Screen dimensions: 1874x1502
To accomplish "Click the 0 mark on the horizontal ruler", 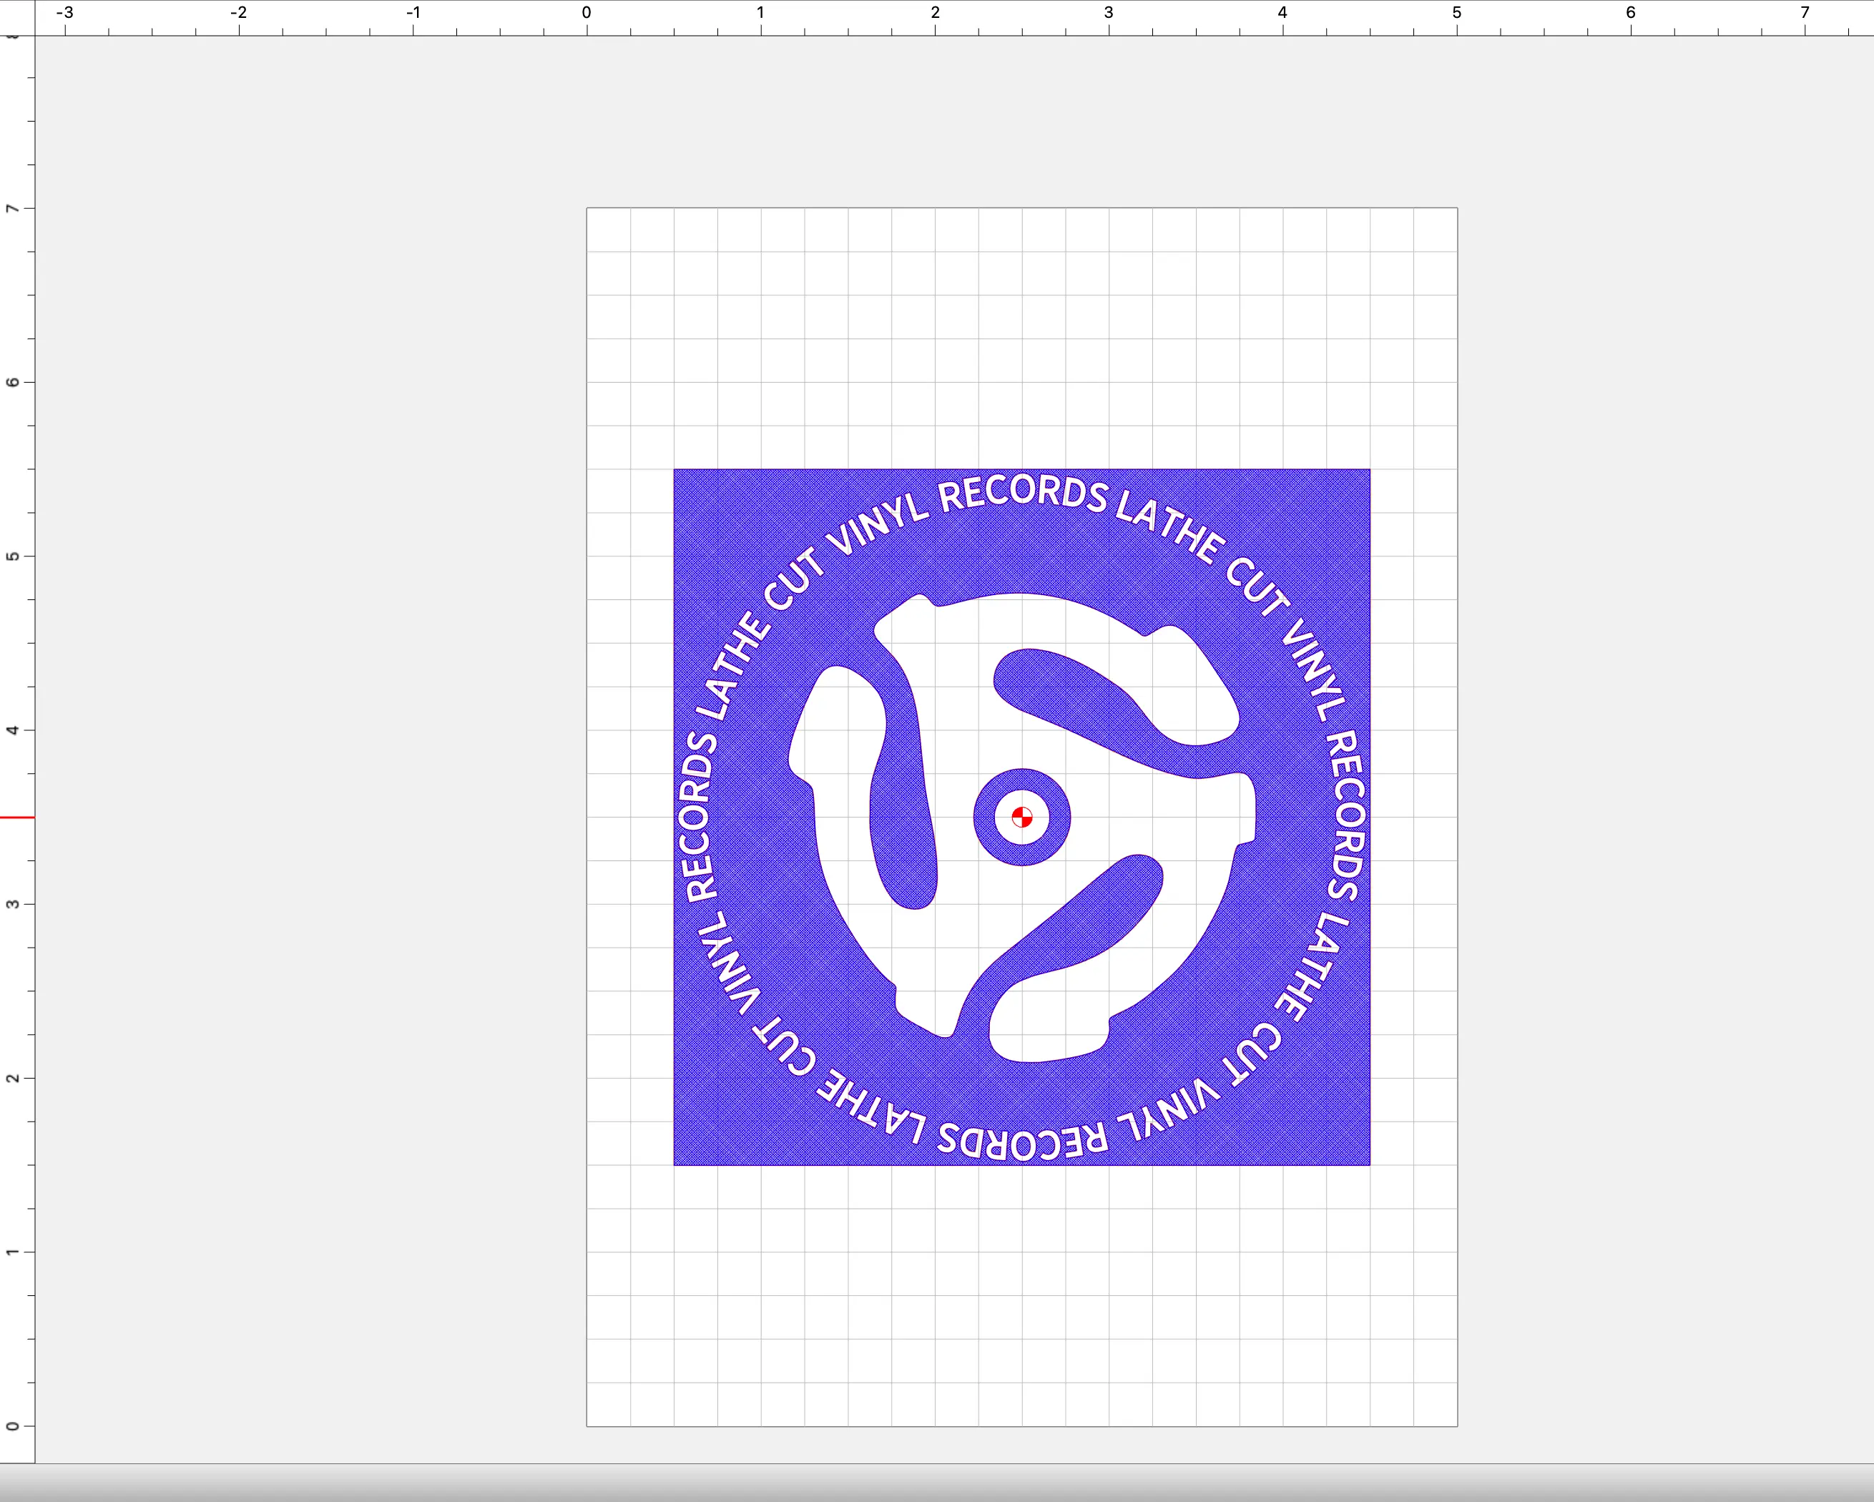I will [587, 13].
